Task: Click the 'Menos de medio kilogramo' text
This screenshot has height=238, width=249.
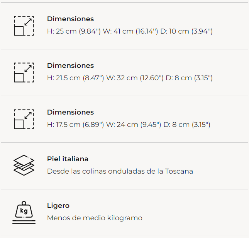Action: point(95,218)
